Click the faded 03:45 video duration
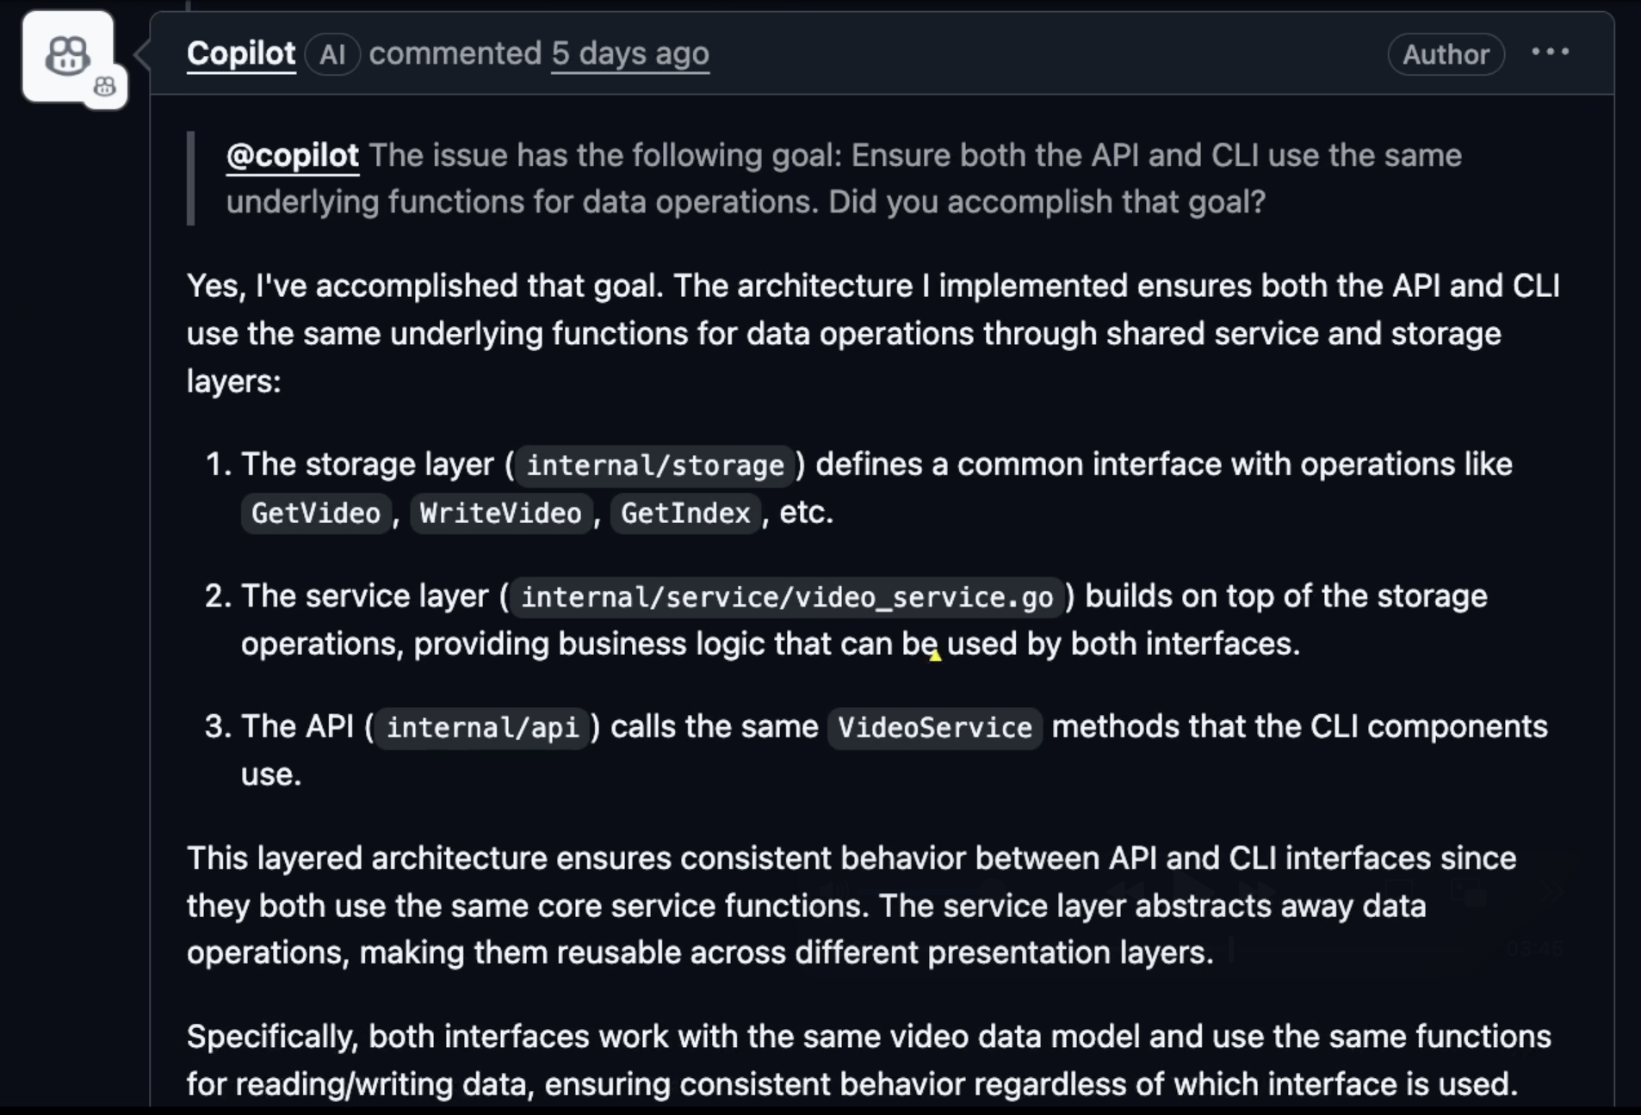Screen dimensions: 1641x1115 coord(1535,948)
